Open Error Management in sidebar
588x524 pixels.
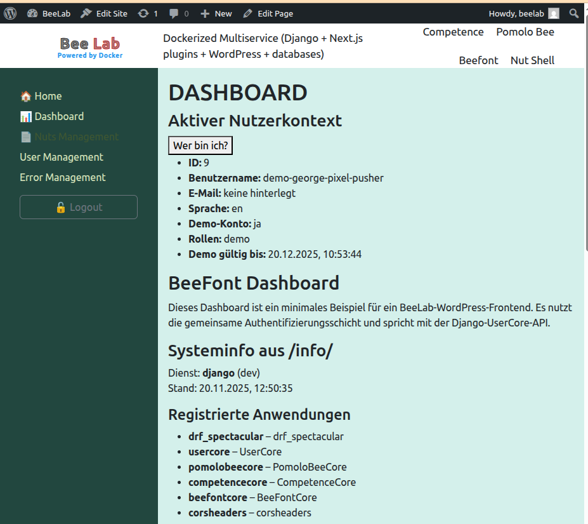63,177
